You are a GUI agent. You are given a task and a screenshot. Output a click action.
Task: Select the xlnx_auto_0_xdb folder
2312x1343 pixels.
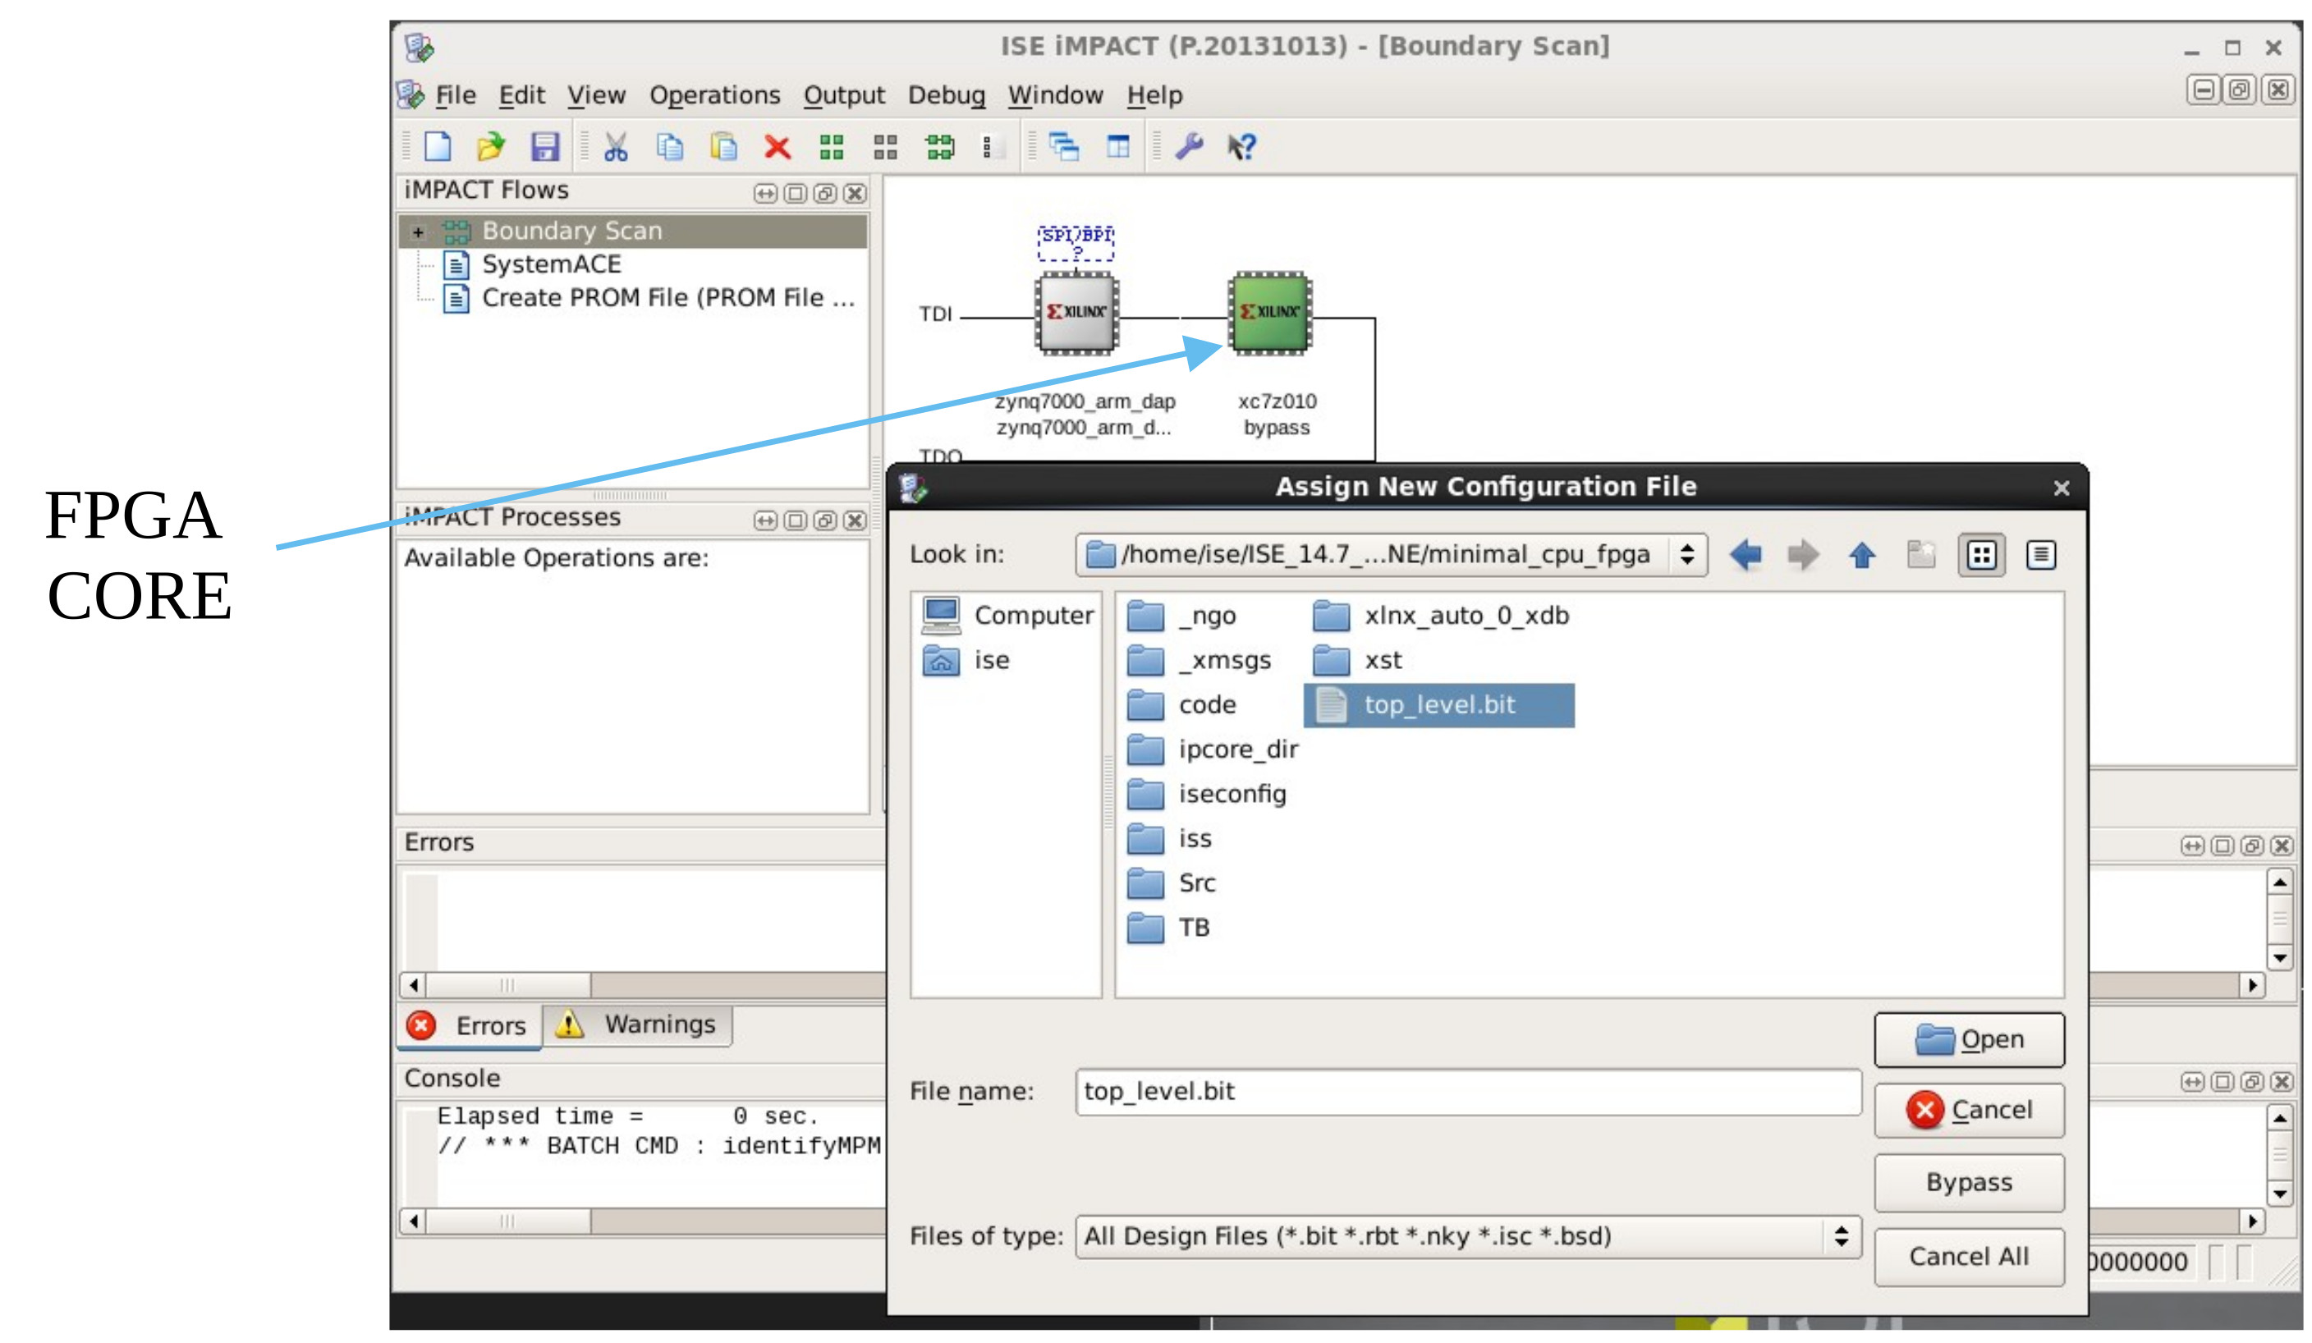(1442, 616)
